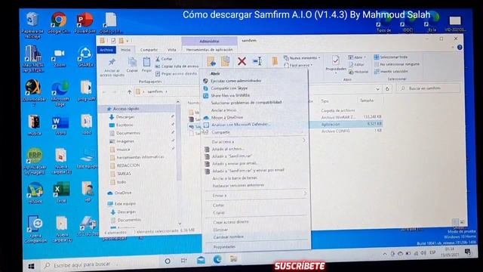This screenshot has height=272, width=483.
Task: Click Copiar ruta de acceso
Action: tap(177, 66)
